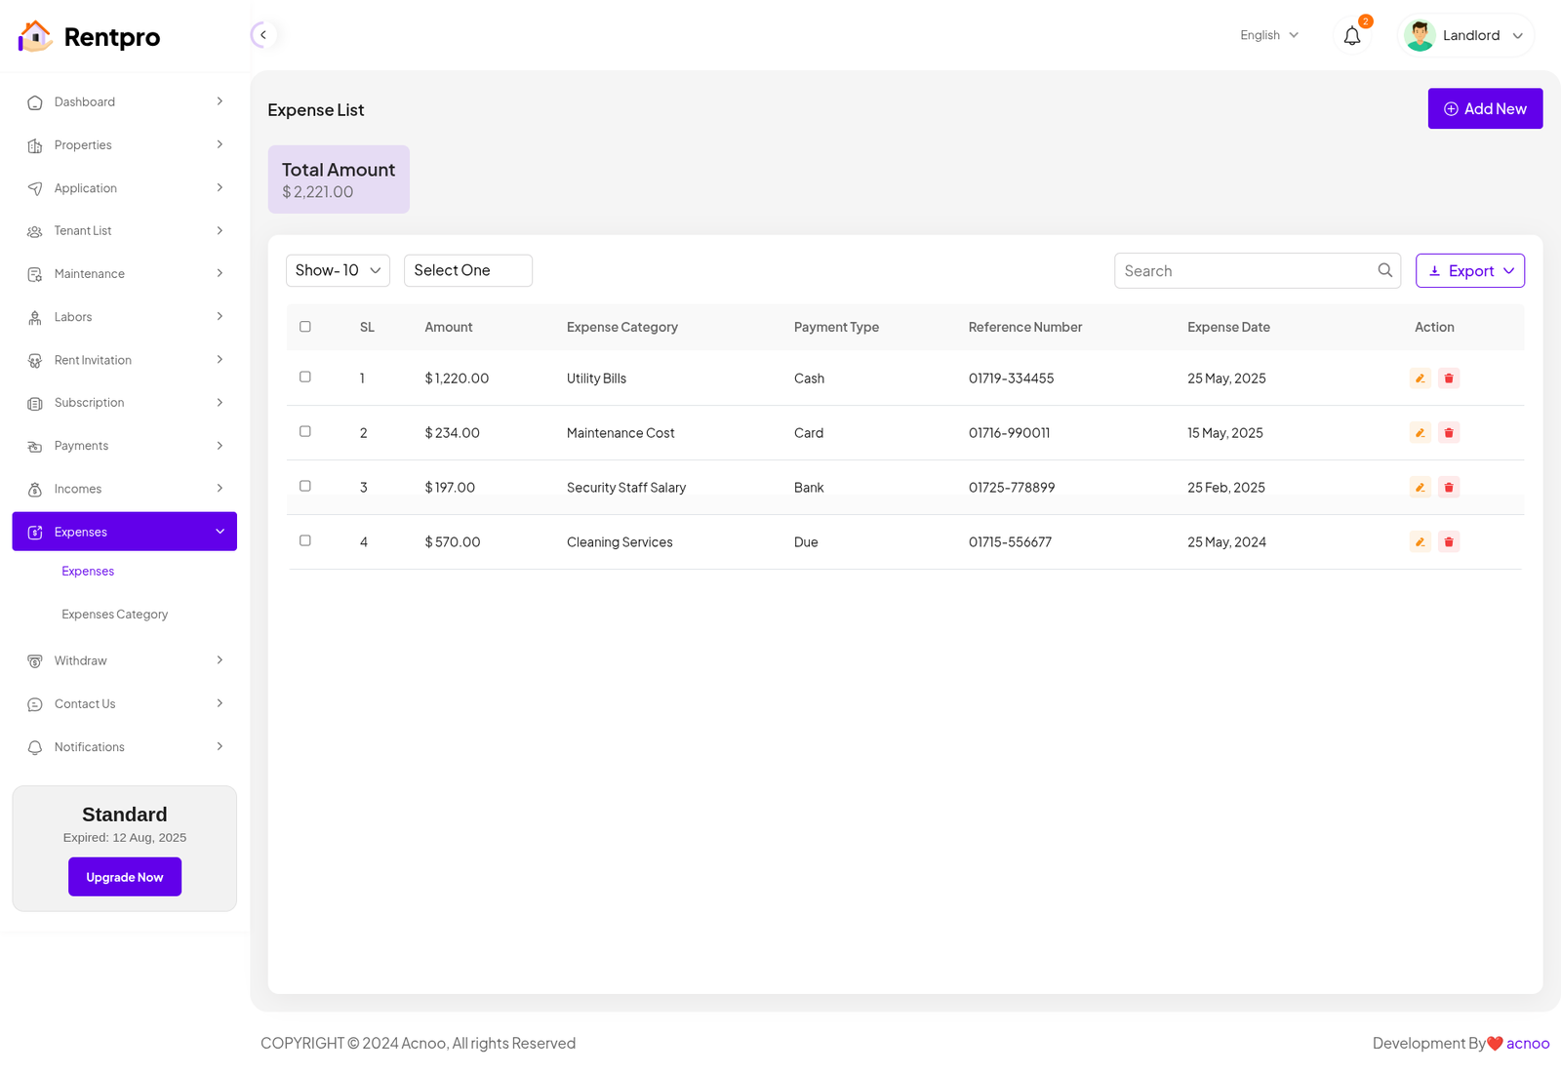The image size is (1561, 1074).
Task: Open the Landlord profile menu
Action: tap(1465, 36)
